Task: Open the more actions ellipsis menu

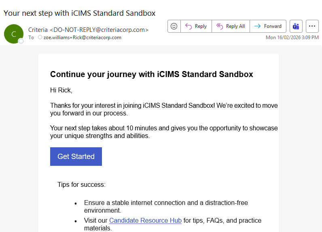Action: coord(312,26)
